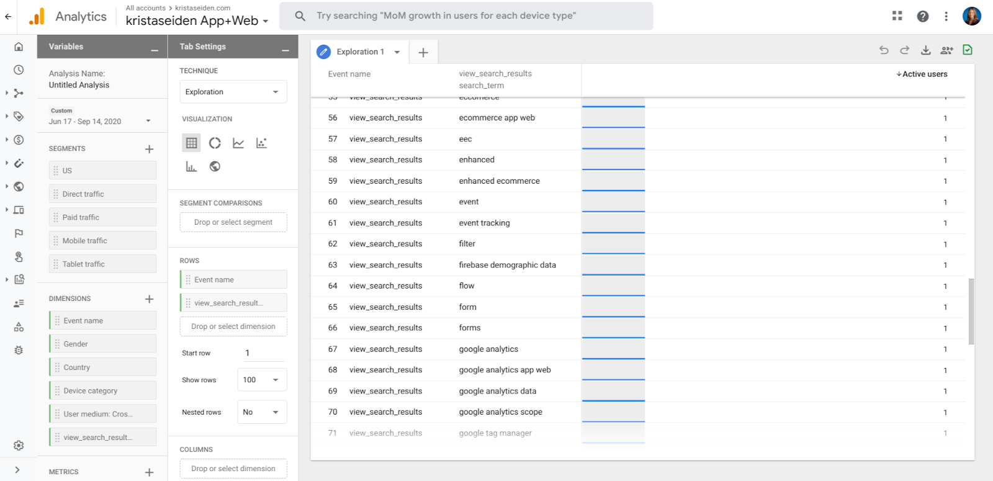Select the line chart visualization
Screen dimensions: 993x481
tap(238, 143)
